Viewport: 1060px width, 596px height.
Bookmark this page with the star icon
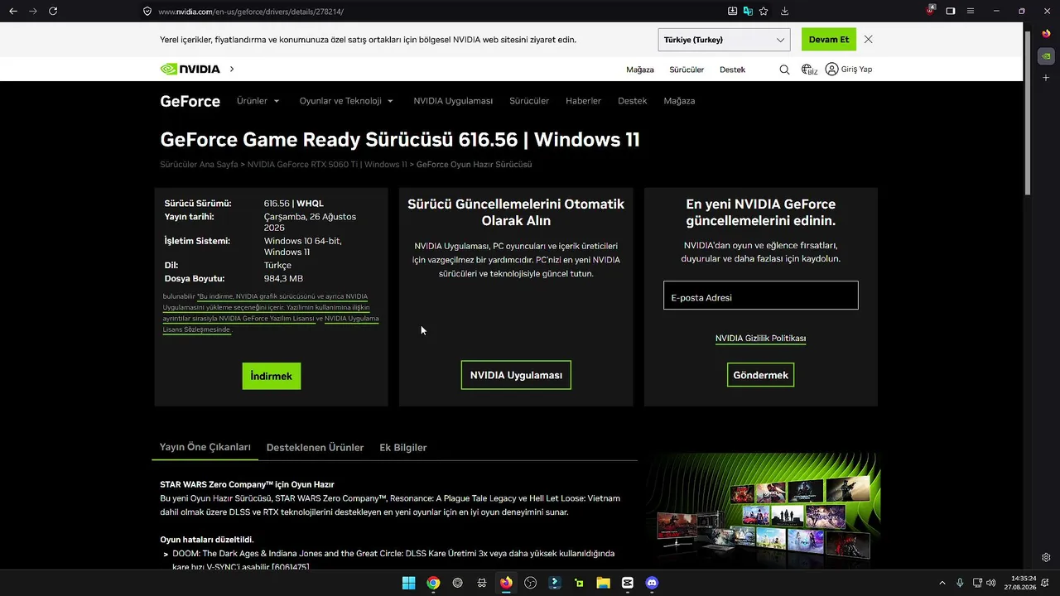tap(764, 12)
